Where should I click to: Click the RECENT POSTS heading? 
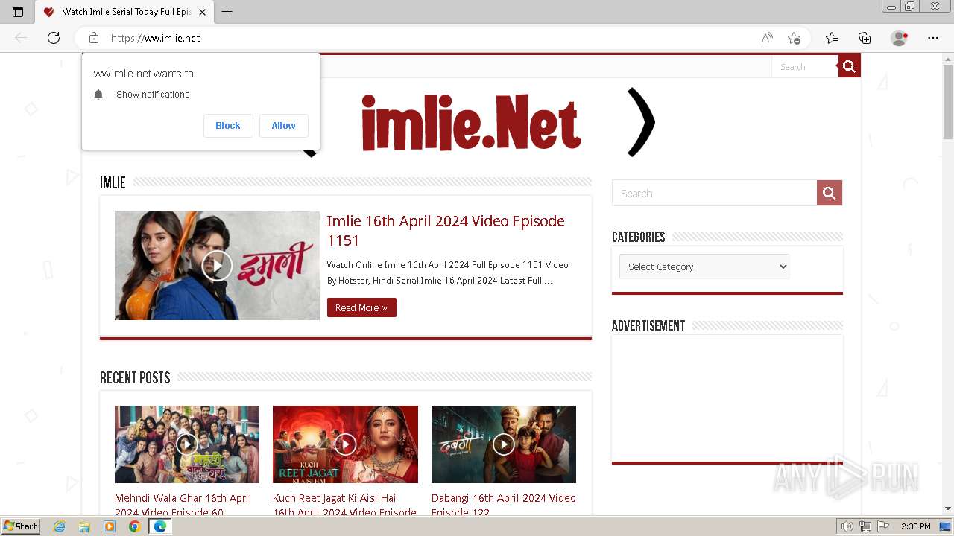pyautogui.click(x=135, y=377)
